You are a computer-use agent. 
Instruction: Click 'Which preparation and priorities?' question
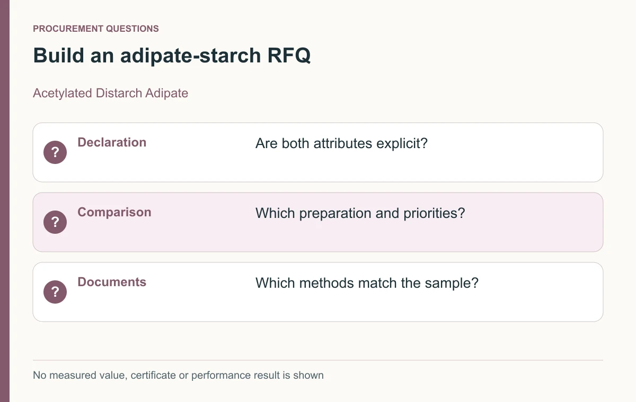tap(360, 213)
